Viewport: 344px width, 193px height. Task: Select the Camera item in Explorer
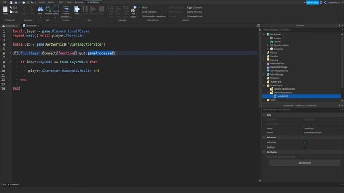tap(277, 38)
